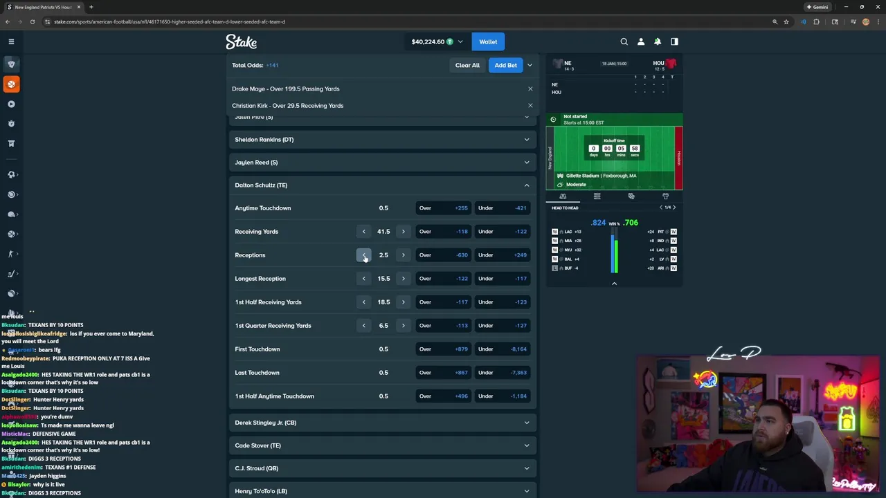Open the standings list tab in match widget
Viewport: 886px width, 498px height.
point(597,196)
